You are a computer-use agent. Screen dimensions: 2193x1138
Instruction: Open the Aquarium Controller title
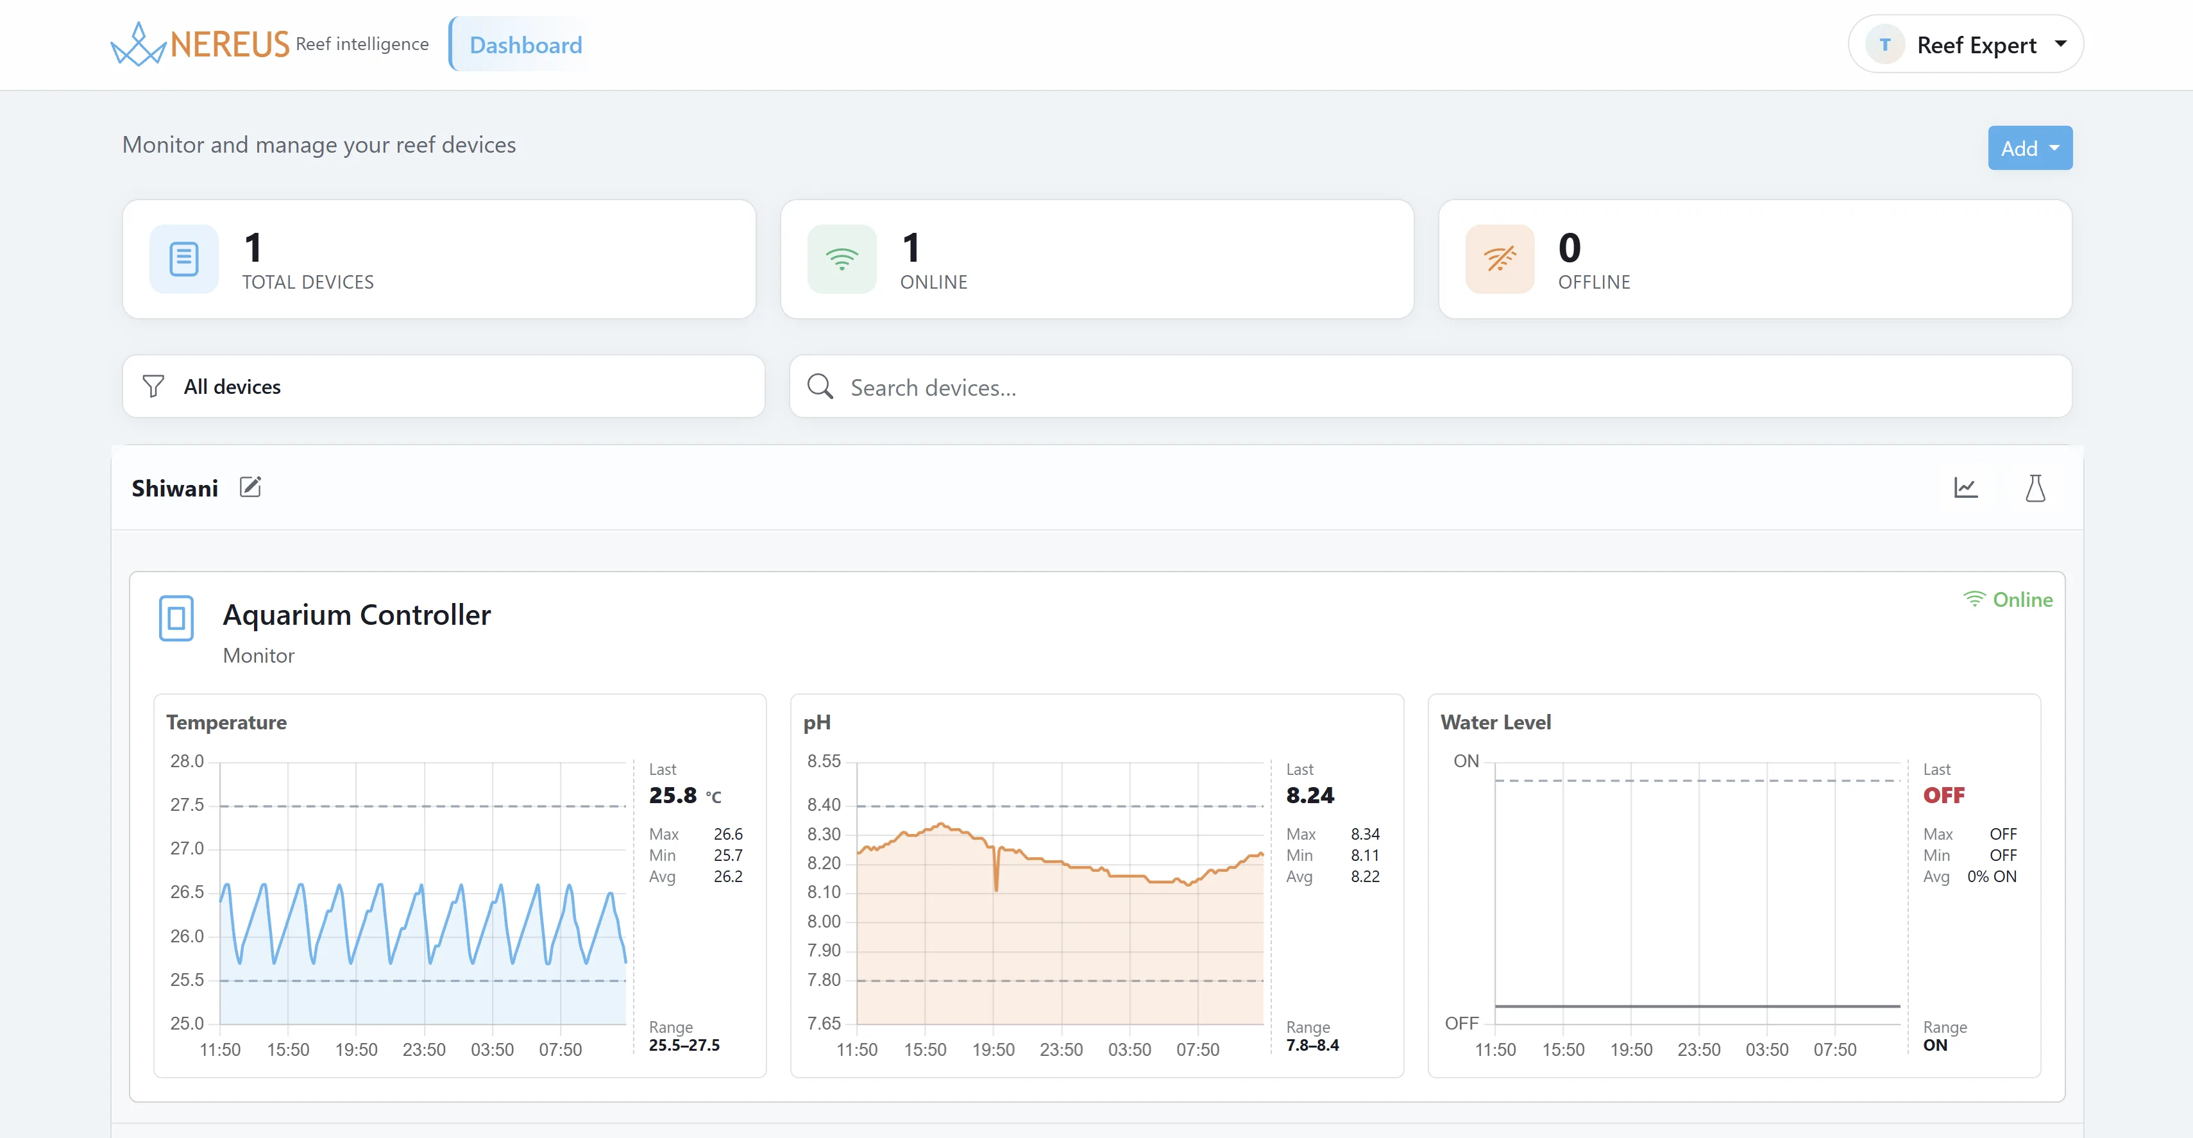coord(357,615)
